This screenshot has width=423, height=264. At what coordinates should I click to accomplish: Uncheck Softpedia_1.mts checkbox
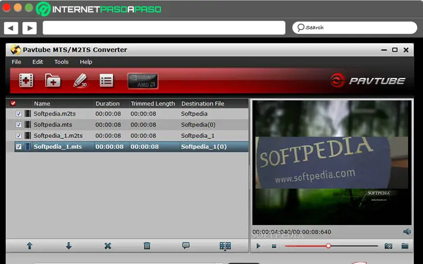[x=19, y=147]
